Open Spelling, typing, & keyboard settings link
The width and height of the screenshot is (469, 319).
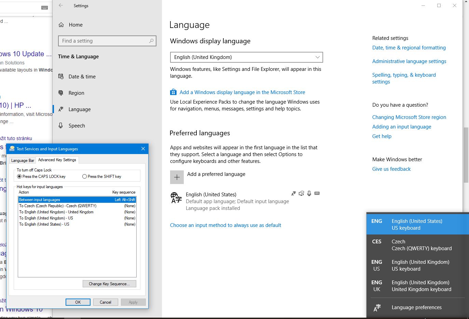(404, 78)
